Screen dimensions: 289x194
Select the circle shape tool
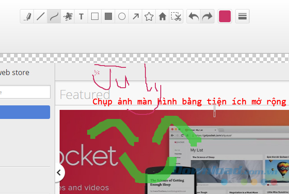[x=122, y=16]
